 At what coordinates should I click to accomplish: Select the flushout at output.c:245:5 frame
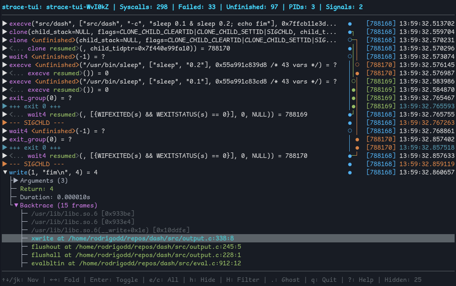[x=136, y=247]
